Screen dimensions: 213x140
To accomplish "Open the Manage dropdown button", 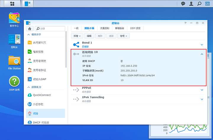I will (123, 36).
